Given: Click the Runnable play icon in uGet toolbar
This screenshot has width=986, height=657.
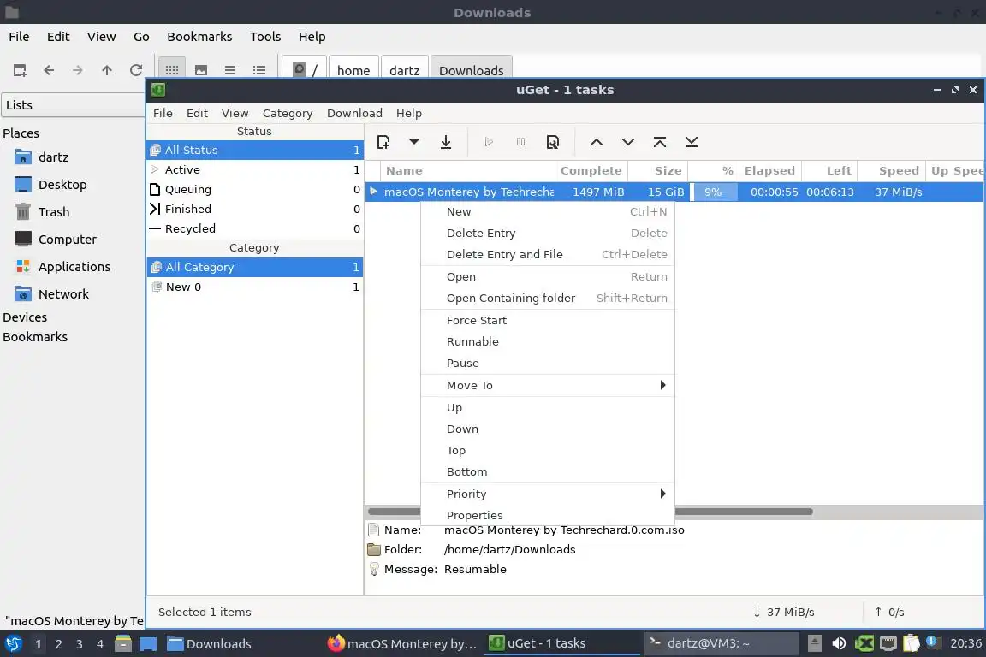Looking at the screenshot, I should tap(489, 142).
